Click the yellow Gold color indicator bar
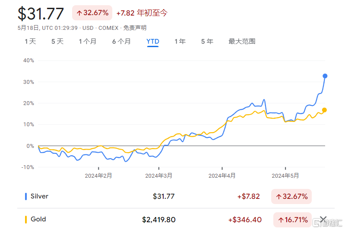Image resolution: width=345 pixels, height=230 pixels. [x=26, y=220]
